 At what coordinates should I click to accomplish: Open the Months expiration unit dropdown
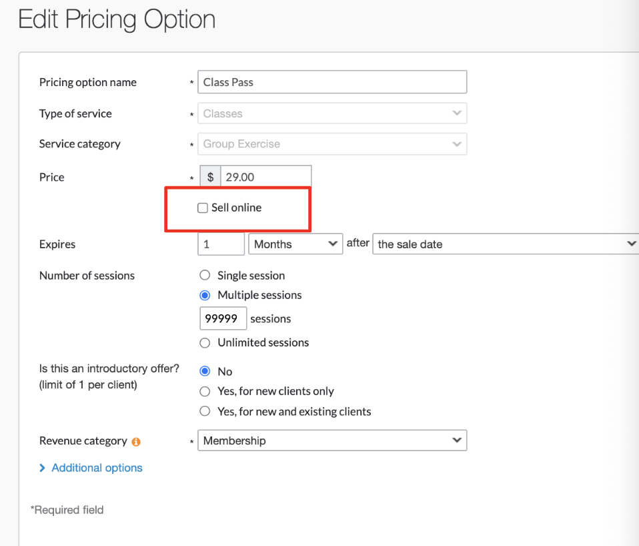tap(295, 244)
